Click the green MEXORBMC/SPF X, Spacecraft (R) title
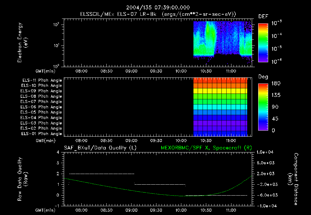Image resolution: width=311 pixels, height=215 pixels. [x=206, y=148]
